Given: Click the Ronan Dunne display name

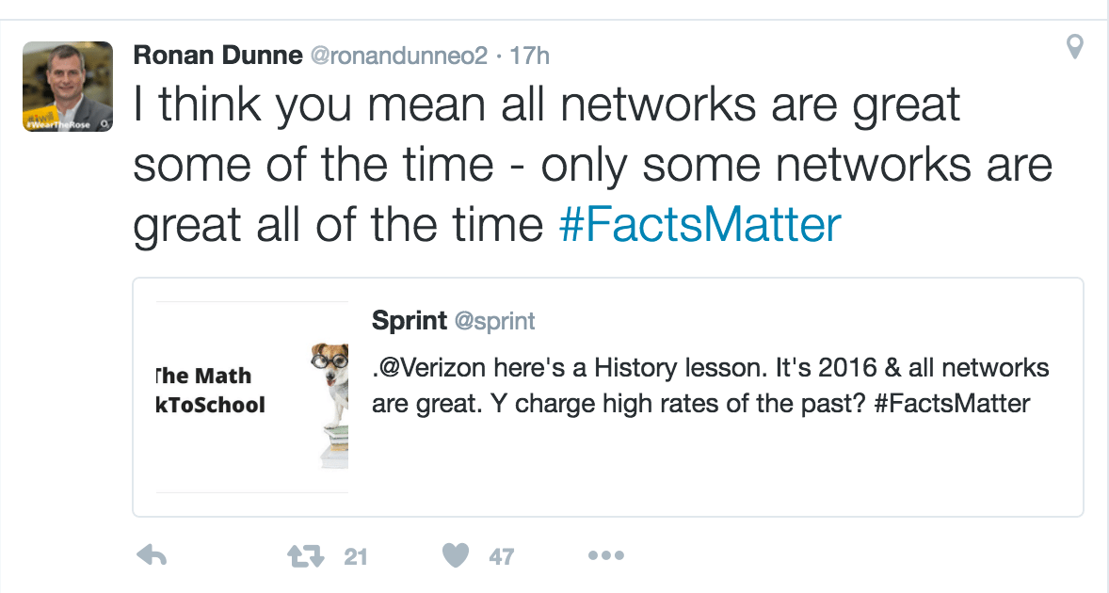Looking at the screenshot, I should [216, 56].
